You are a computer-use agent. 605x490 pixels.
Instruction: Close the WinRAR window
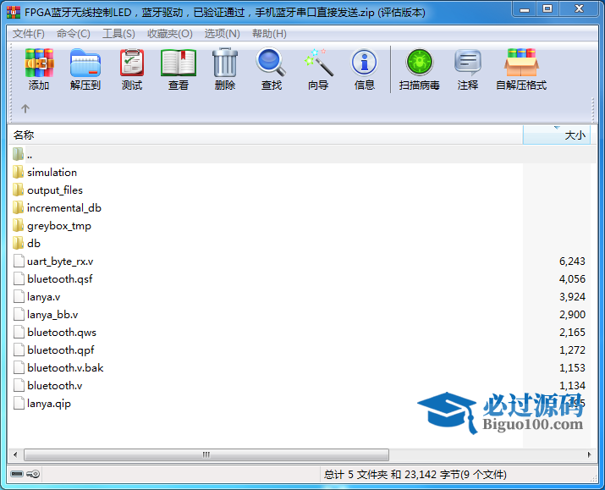(579, 9)
